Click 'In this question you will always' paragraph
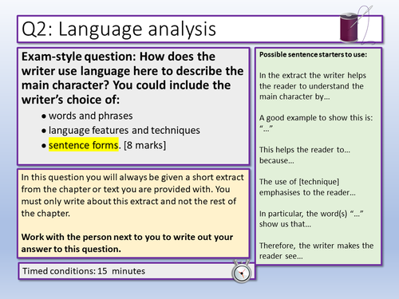Image resolution: width=399 pixels, height=299 pixels. tap(132, 195)
